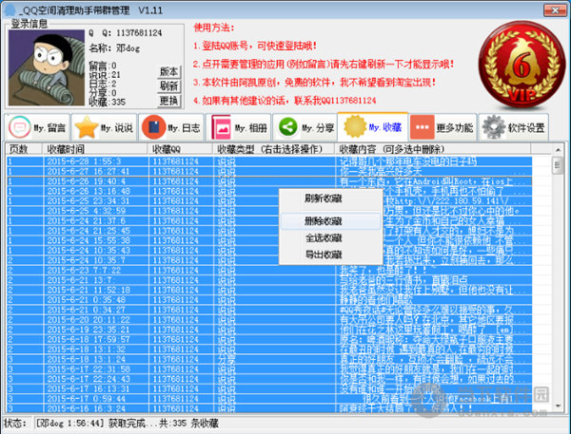Select row dated 2015-6-19 23:35:21
The image size is (571, 434).
(269, 330)
